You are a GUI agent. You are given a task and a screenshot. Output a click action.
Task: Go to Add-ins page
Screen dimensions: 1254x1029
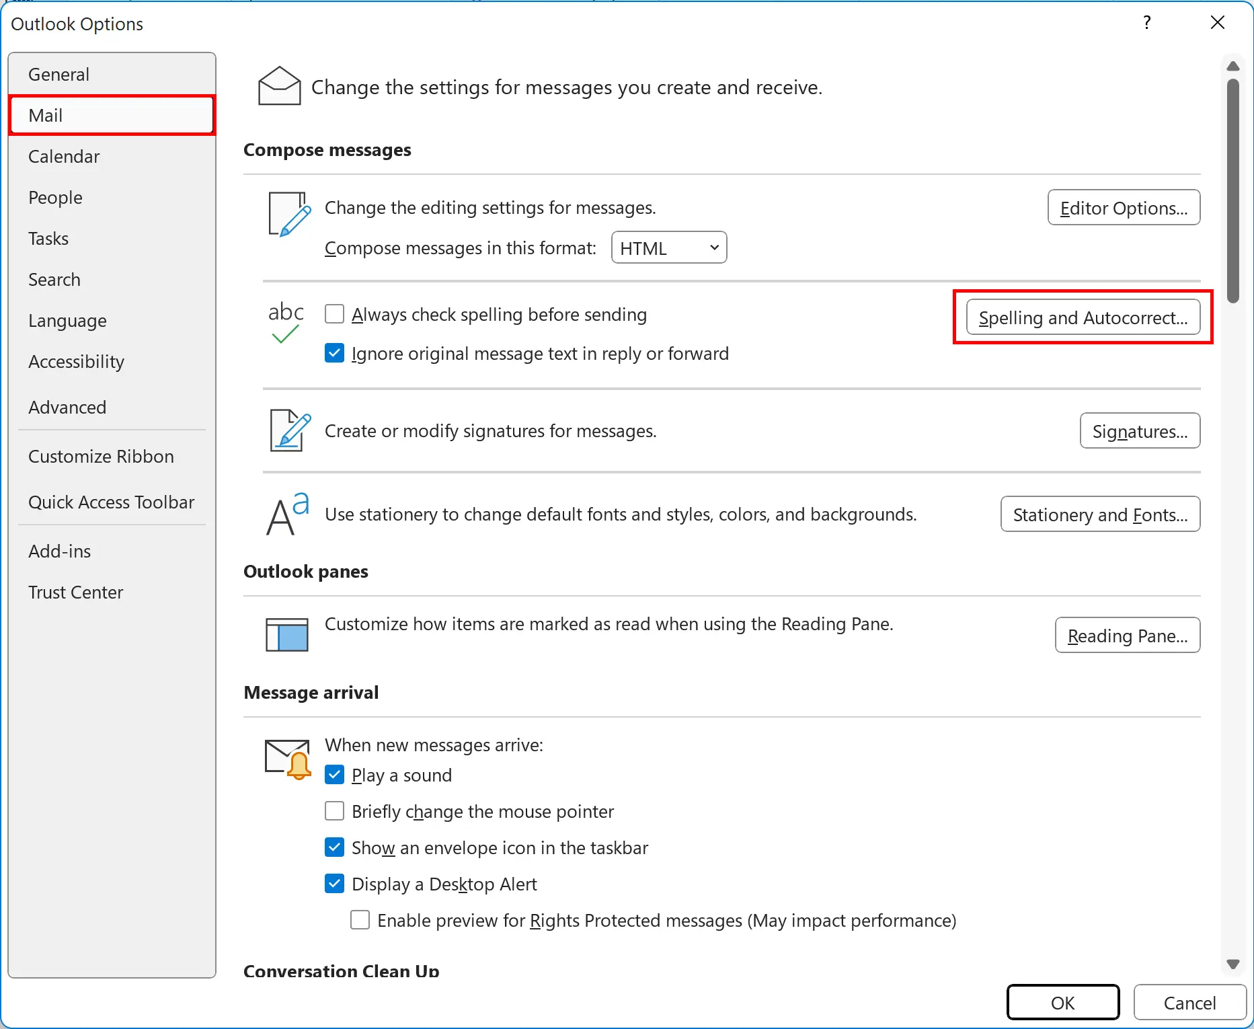pos(112,551)
